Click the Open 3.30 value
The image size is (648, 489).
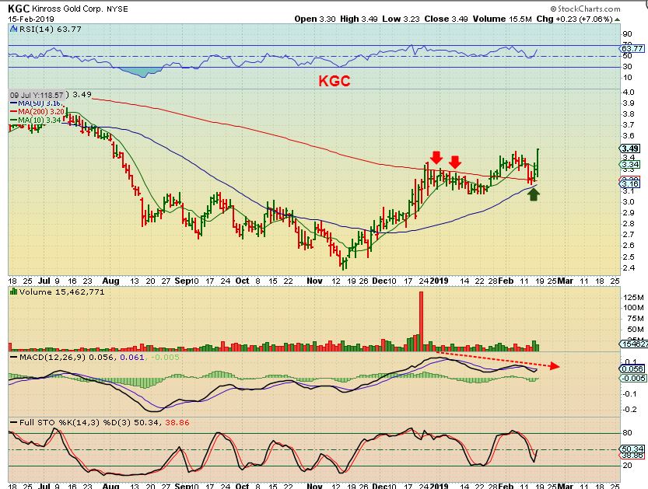coord(315,19)
